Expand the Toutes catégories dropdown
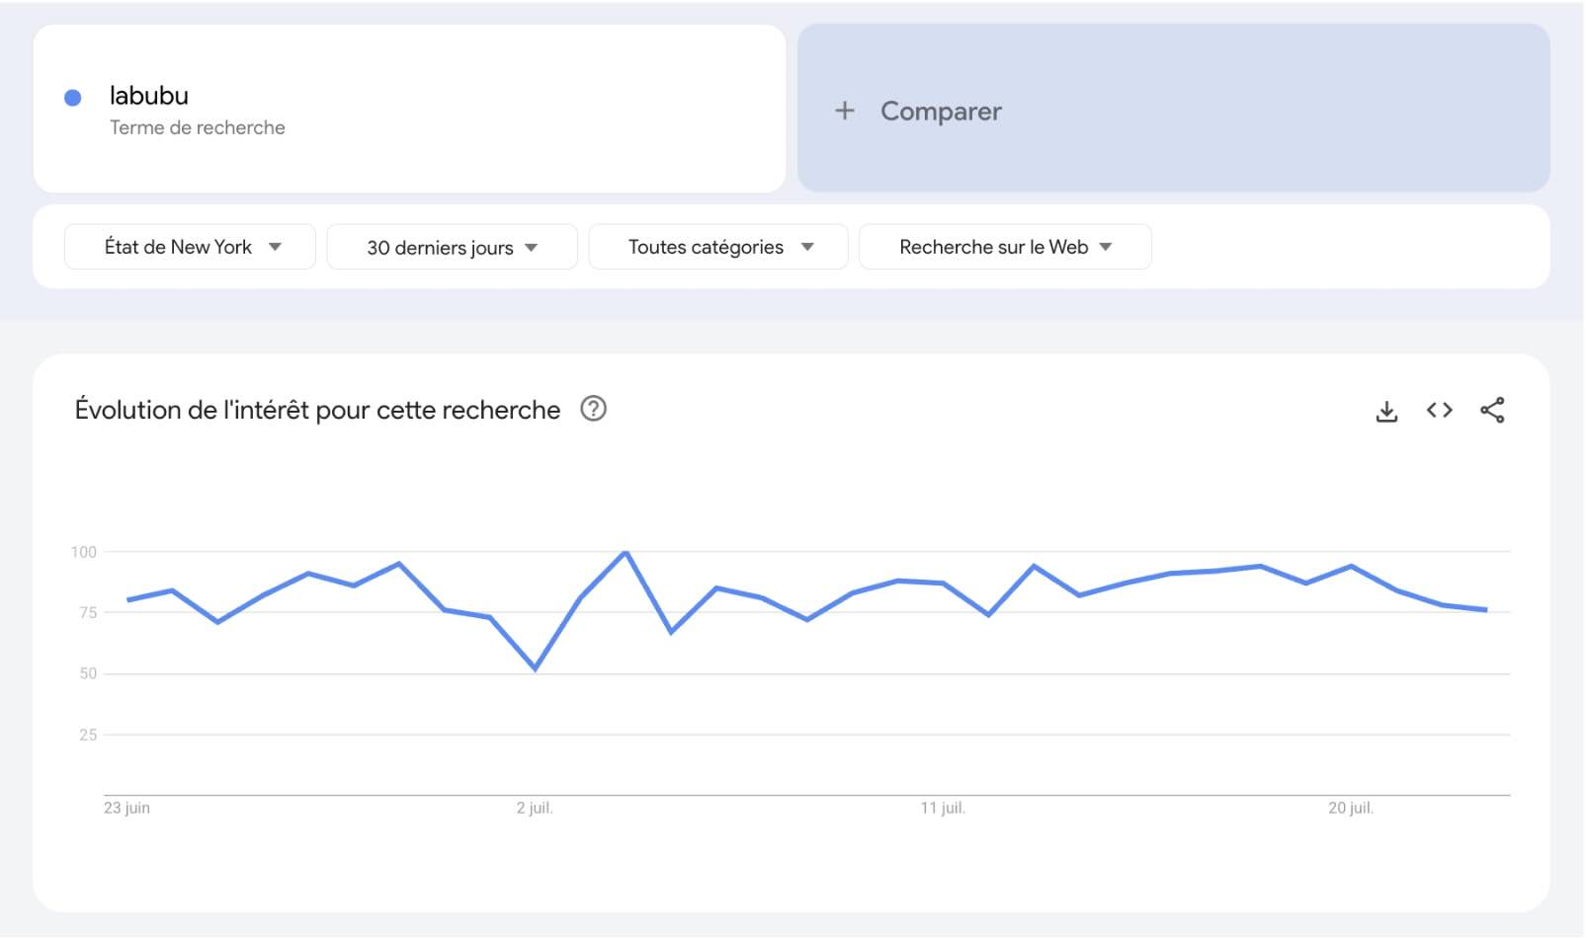The image size is (1587, 938). tap(718, 247)
